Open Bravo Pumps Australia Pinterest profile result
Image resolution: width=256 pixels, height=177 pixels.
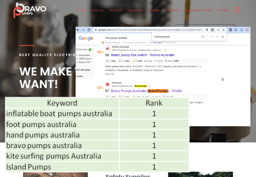(146, 91)
